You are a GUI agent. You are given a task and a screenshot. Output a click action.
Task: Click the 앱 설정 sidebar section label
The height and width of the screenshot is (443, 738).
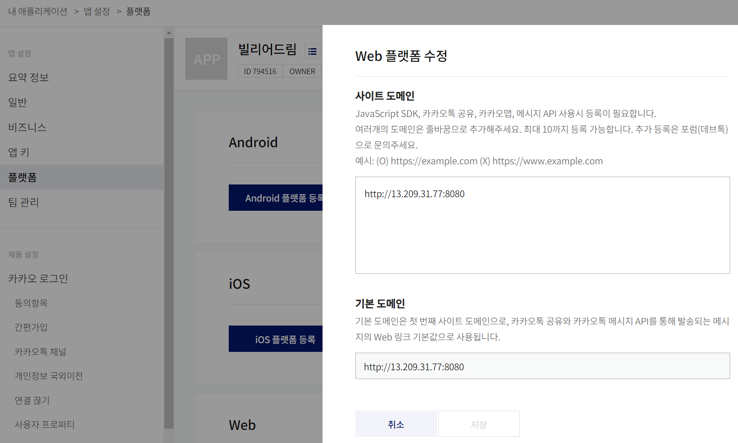pyautogui.click(x=20, y=53)
